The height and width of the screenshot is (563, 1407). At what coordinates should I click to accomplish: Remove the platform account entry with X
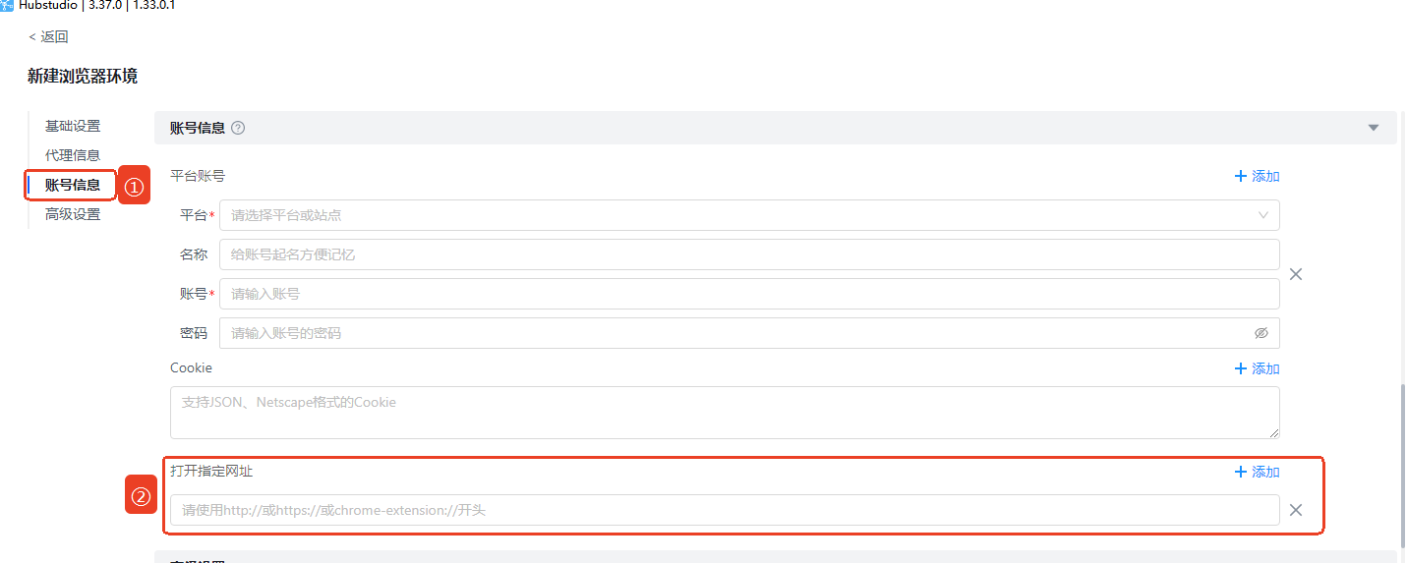pyautogui.click(x=1296, y=274)
